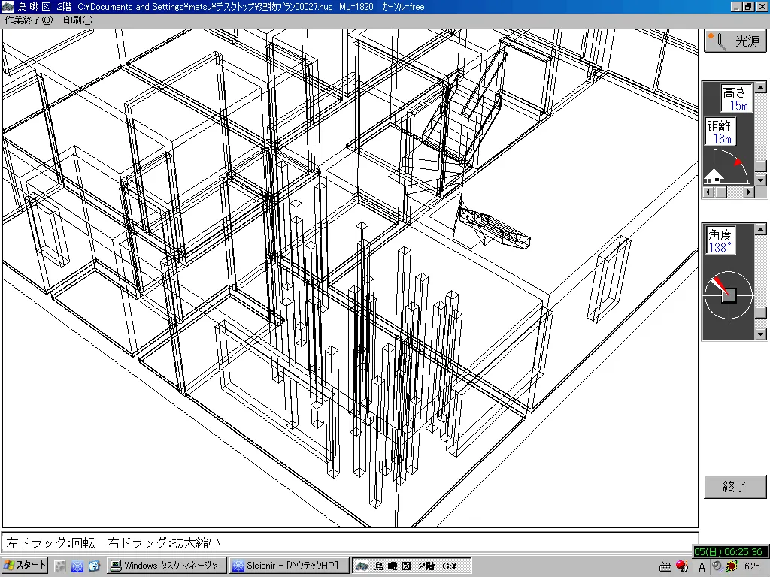Click the Internet Explorer quick launch icon
This screenshot has height=577, width=770.
click(x=94, y=566)
